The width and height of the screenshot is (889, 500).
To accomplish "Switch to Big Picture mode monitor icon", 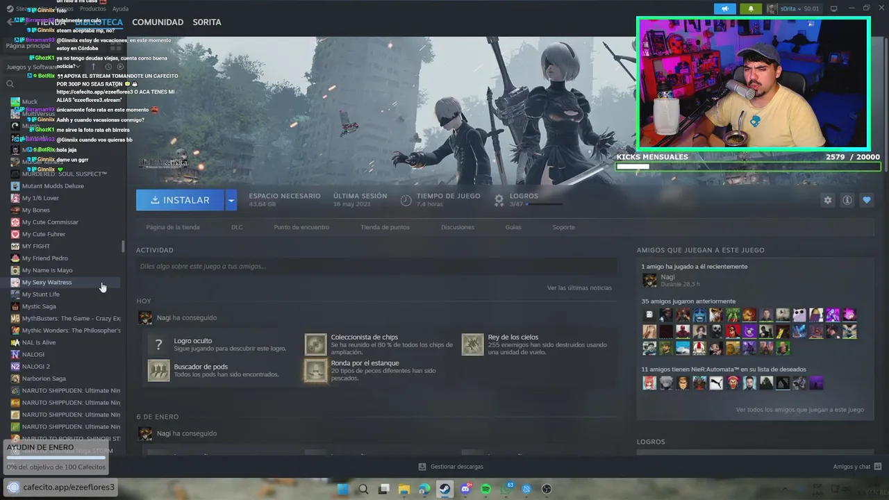I will point(833,9).
